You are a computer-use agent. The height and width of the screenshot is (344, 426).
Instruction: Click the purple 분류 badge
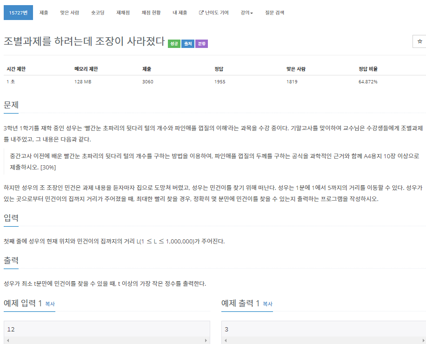tap(201, 43)
